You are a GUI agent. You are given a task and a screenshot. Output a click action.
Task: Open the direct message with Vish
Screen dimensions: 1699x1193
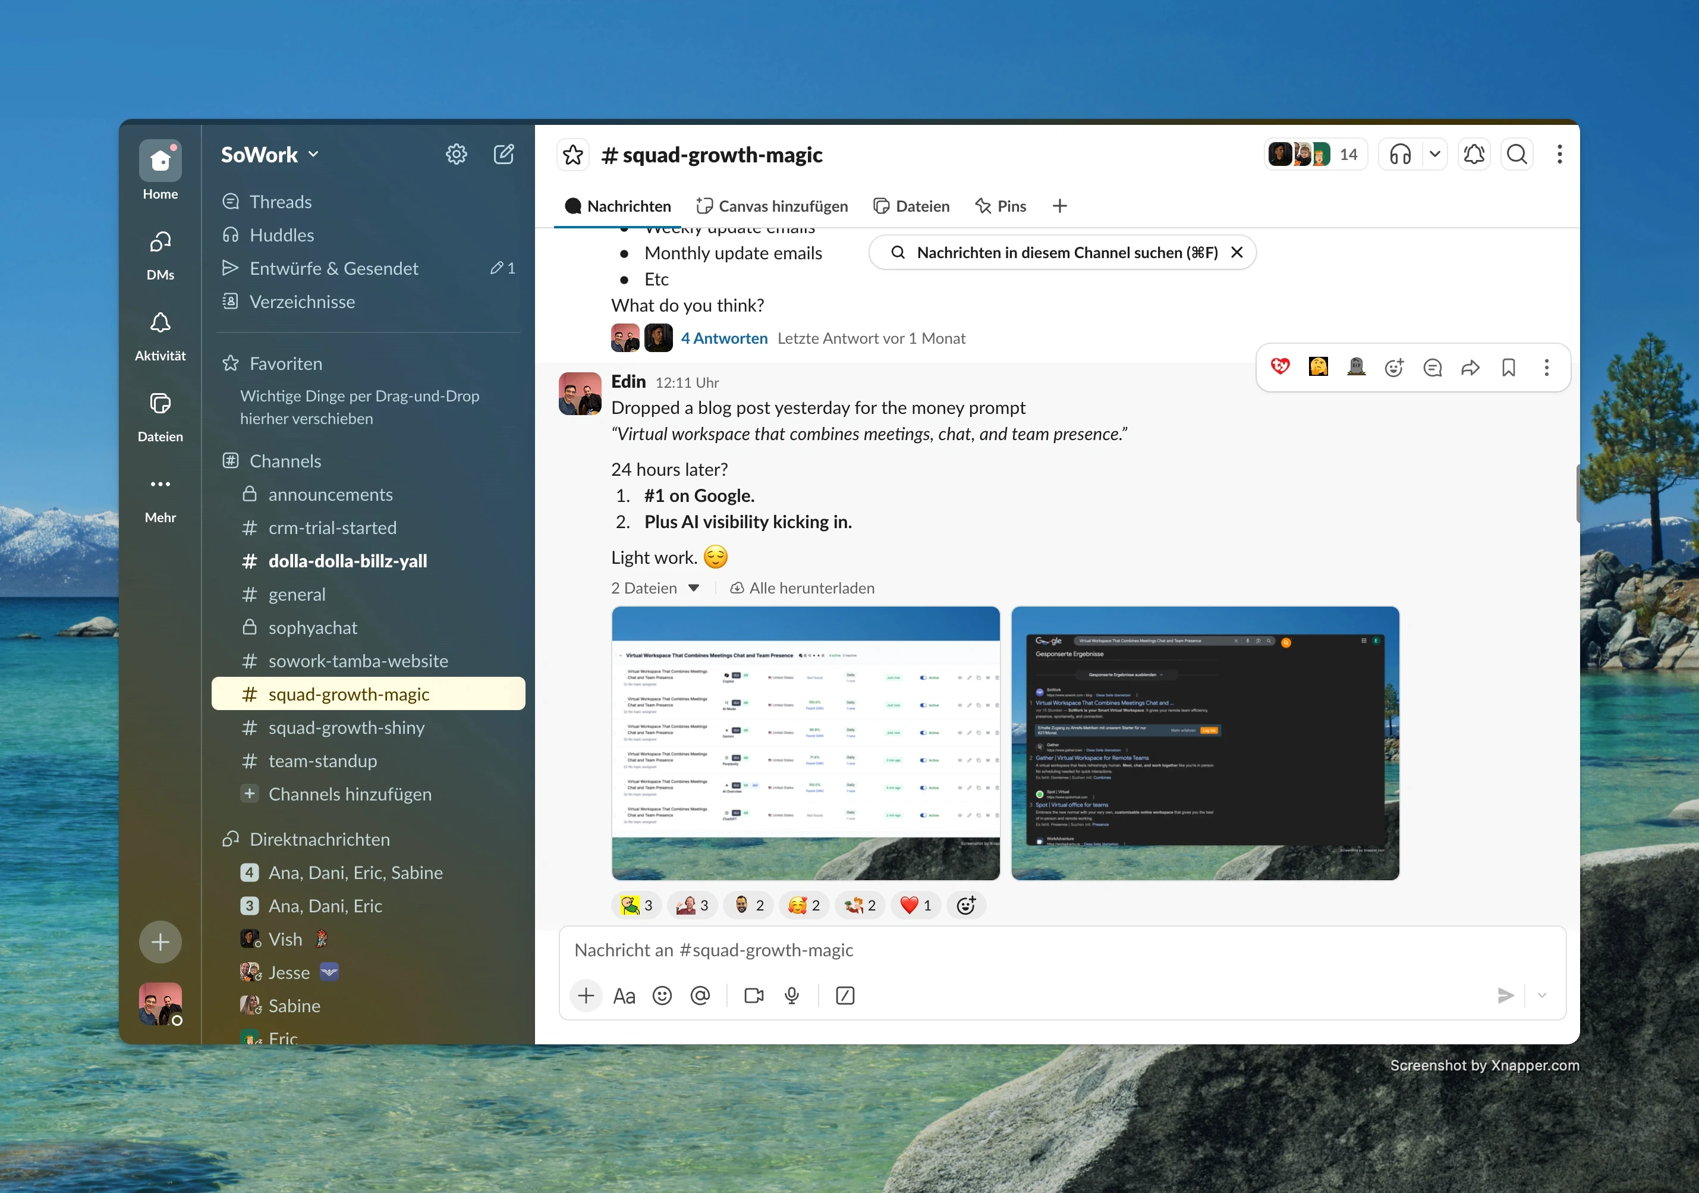pos(369,938)
